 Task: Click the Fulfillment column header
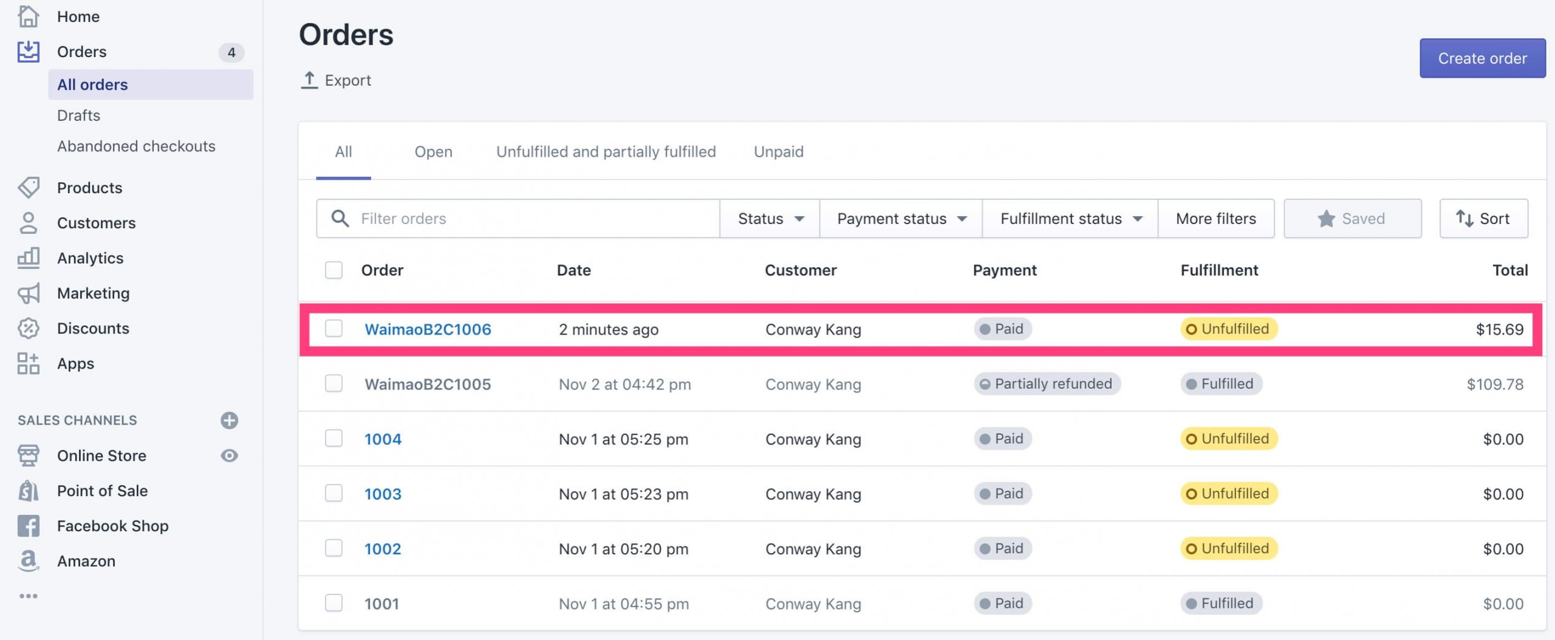[x=1219, y=270]
